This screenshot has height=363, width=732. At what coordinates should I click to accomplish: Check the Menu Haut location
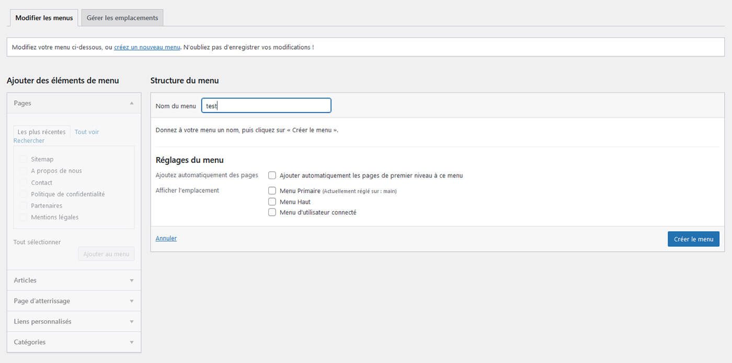[x=272, y=202]
